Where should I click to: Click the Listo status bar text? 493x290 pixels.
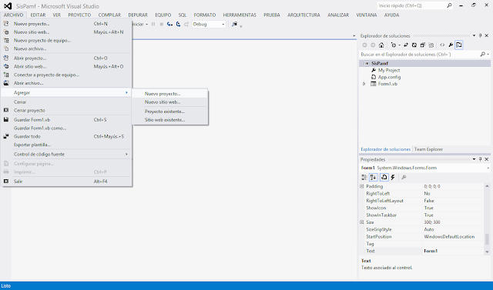pos(6,286)
